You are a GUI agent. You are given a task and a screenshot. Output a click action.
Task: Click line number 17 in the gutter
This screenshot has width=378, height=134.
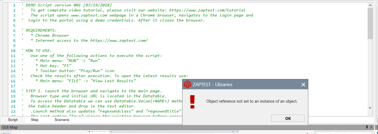click(13, 86)
